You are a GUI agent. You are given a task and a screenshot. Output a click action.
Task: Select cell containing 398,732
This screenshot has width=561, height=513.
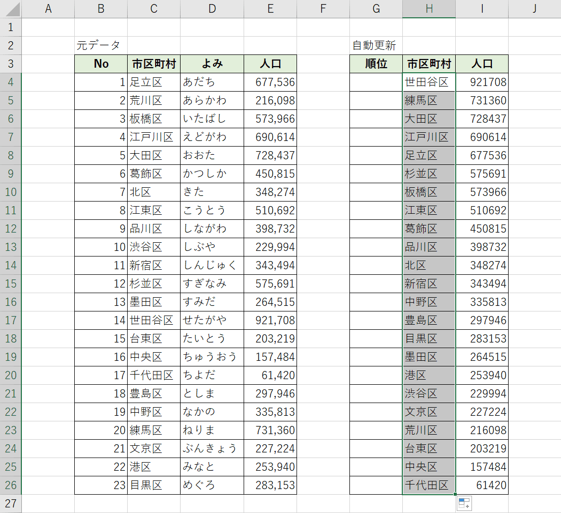point(271,229)
